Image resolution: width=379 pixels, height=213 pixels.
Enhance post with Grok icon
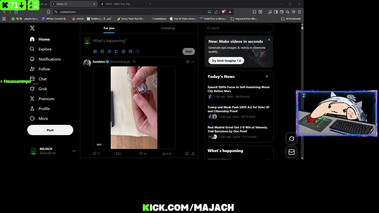109,51
